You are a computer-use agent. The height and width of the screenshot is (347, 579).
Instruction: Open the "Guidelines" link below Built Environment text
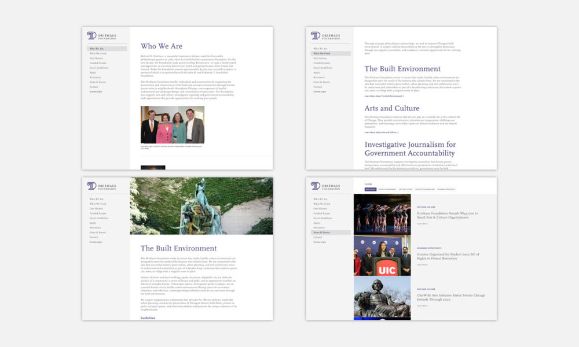pyautogui.click(x=148, y=317)
